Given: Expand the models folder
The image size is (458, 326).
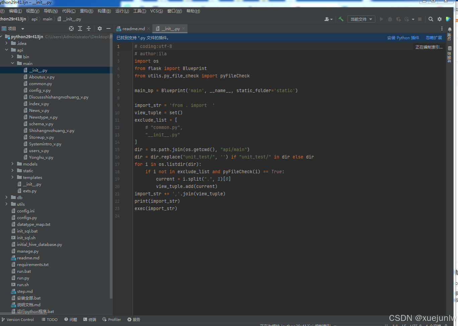Looking at the screenshot, I should [x=12, y=164].
